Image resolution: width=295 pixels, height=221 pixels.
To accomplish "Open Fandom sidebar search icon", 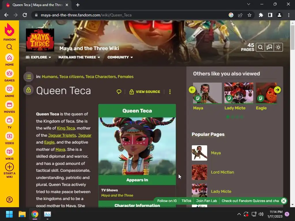I will [x=10, y=47].
